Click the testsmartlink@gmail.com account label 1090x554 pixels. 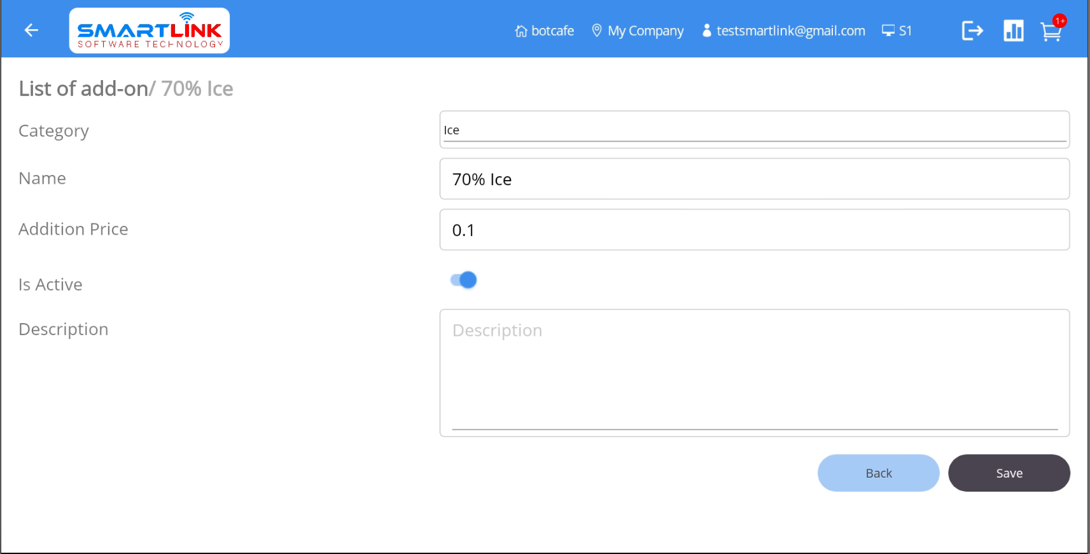(x=790, y=31)
